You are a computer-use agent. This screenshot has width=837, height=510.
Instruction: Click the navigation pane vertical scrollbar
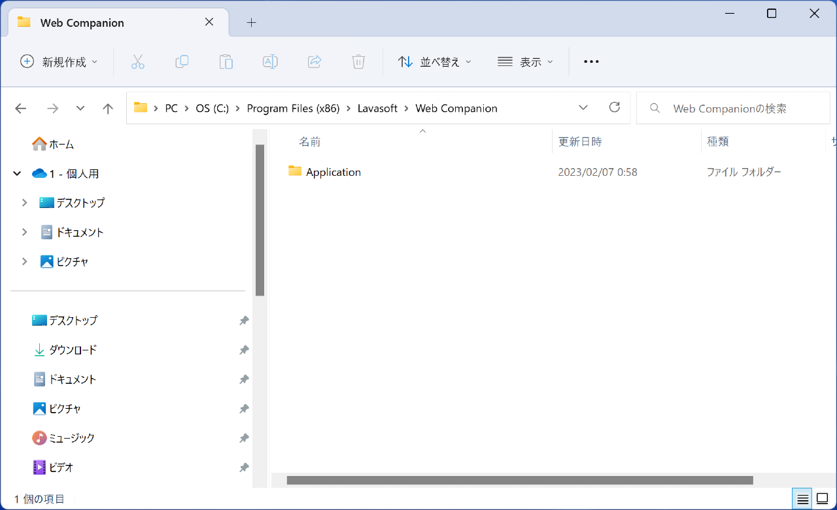click(x=260, y=220)
